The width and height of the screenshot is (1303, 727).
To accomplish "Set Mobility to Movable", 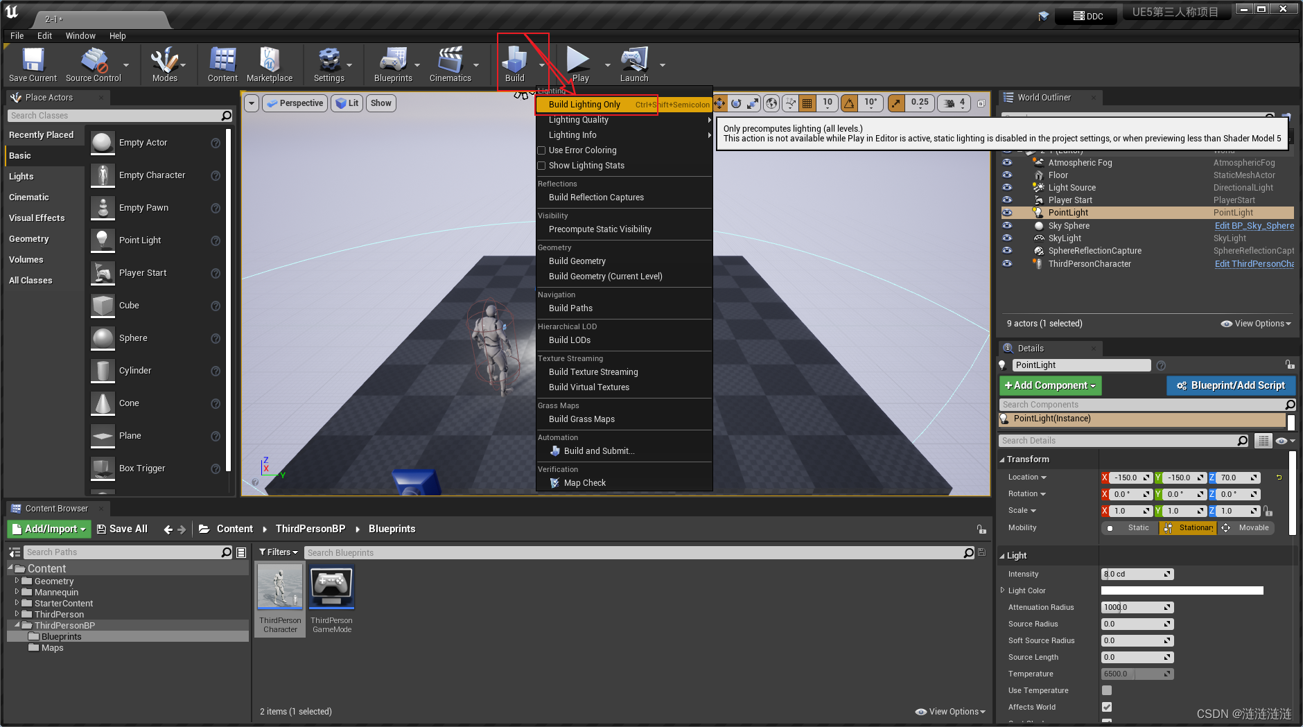I will click(x=1246, y=528).
